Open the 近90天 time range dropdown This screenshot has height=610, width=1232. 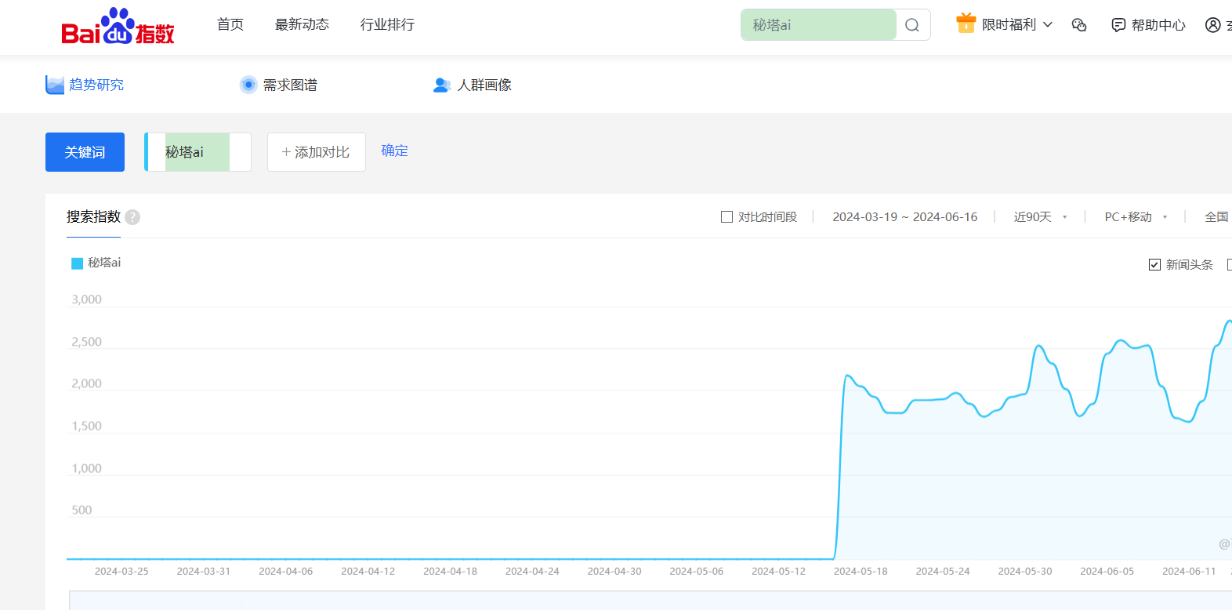pos(1040,217)
